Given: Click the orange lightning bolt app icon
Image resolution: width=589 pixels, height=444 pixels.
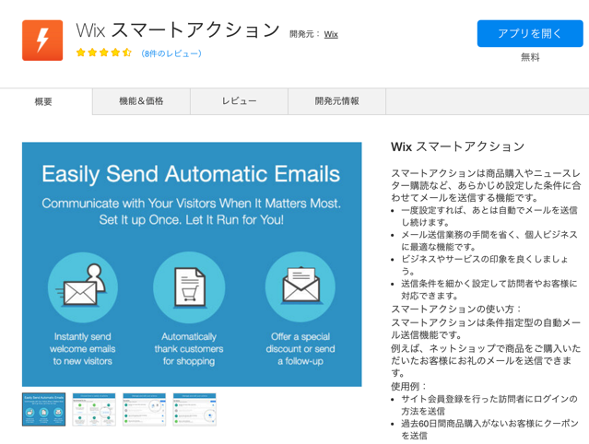Looking at the screenshot, I should click(42, 41).
